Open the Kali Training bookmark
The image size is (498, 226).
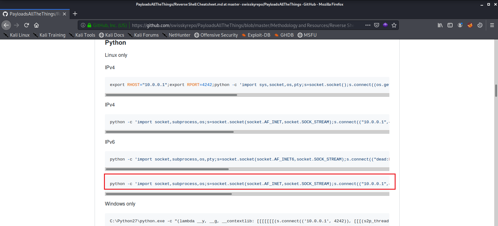(x=49, y=35)
